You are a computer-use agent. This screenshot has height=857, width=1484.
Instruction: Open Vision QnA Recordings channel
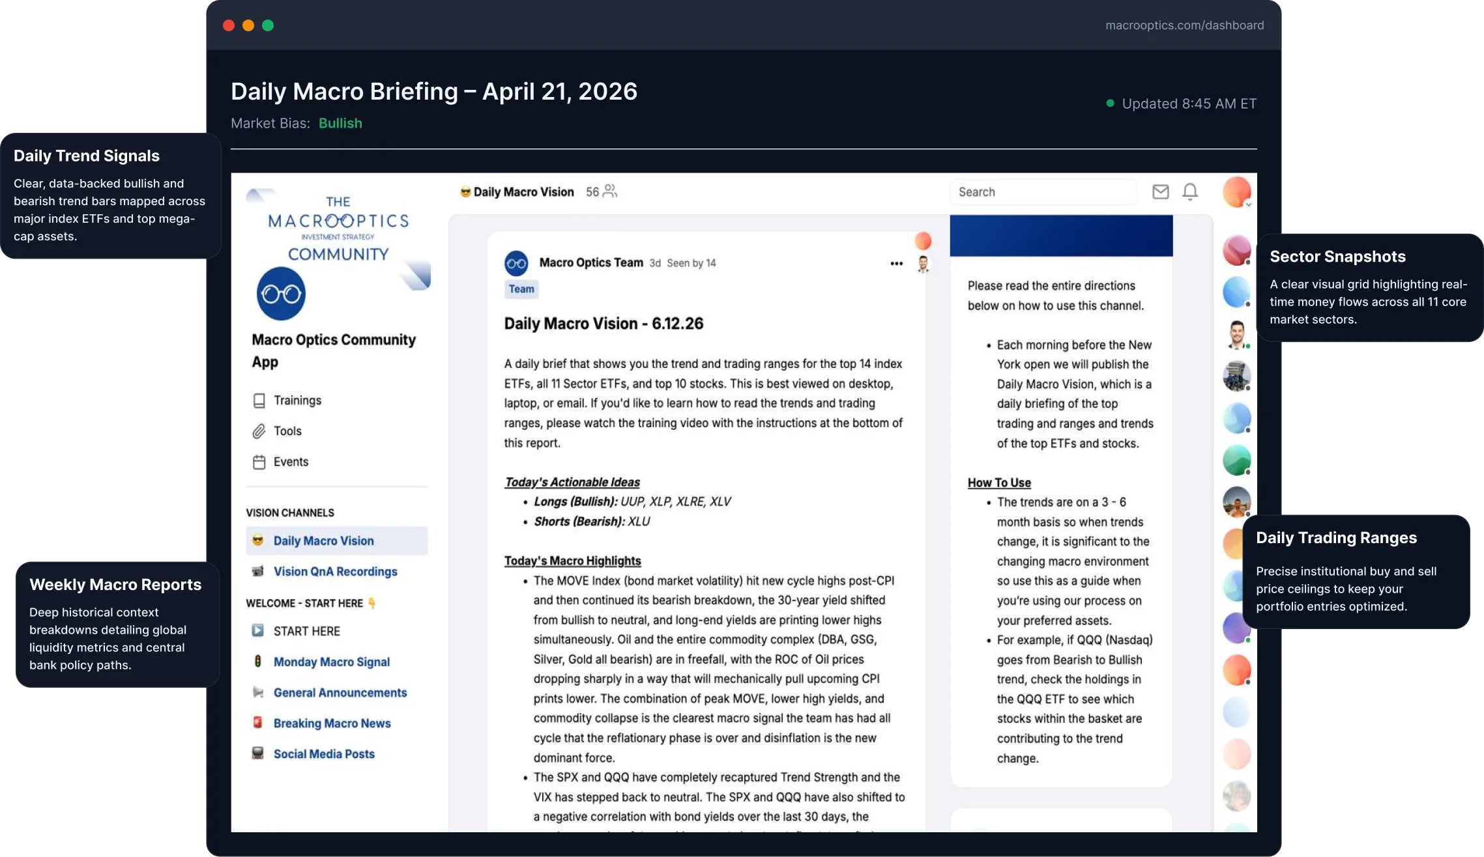(x=336, y=571)
